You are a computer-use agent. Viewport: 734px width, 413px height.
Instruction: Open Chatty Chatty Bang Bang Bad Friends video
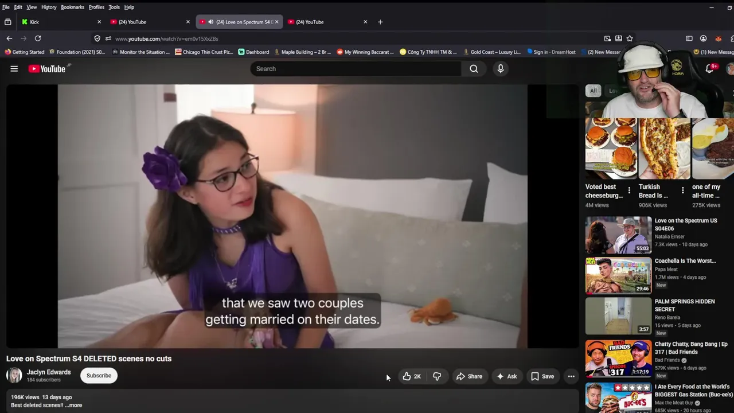pos(618,358)
